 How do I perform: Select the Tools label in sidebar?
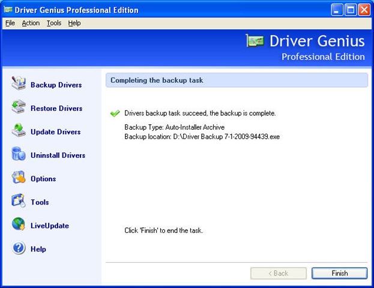tap(40, 202)
